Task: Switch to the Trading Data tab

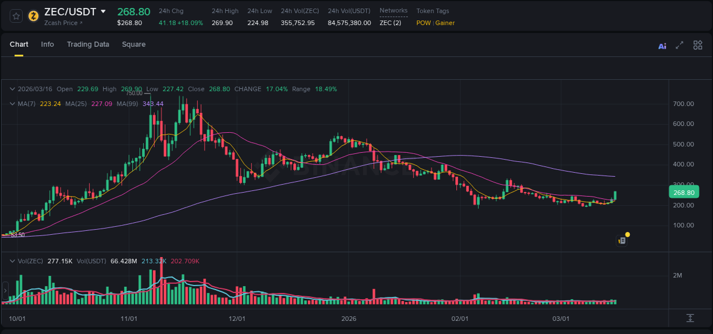Action: (x=88, y=44)
